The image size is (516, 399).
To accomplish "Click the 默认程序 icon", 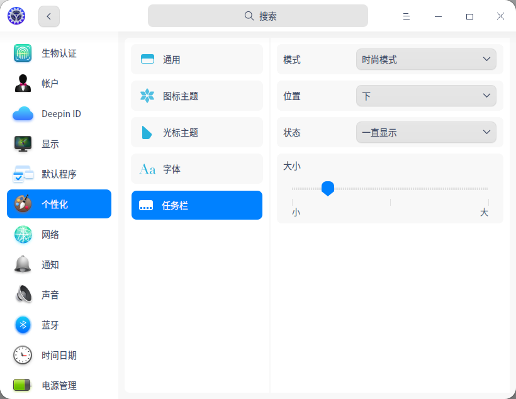I will pos(23,174).
